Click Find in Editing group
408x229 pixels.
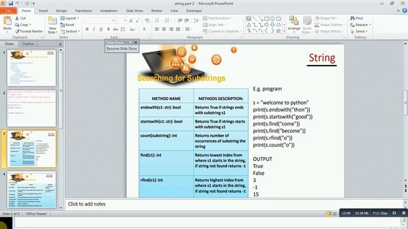[x=356, y=18]
